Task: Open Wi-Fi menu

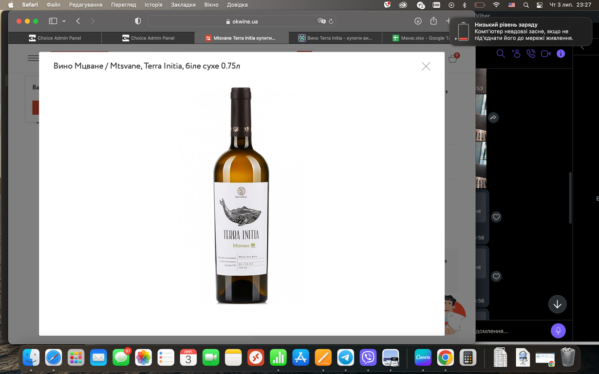Action: 496,5
